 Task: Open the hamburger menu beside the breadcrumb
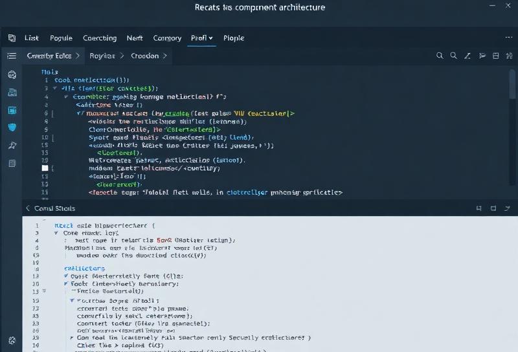pyautogui.click(x=12, y=56)
